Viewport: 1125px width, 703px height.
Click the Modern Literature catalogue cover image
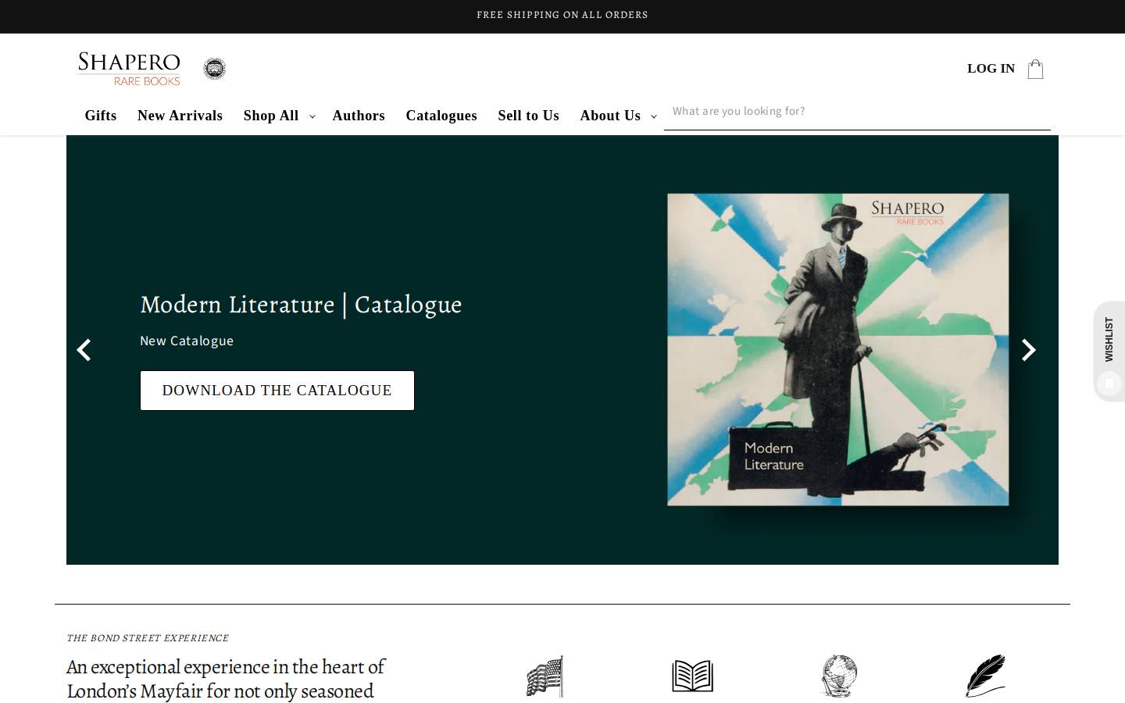pos(838,349)
